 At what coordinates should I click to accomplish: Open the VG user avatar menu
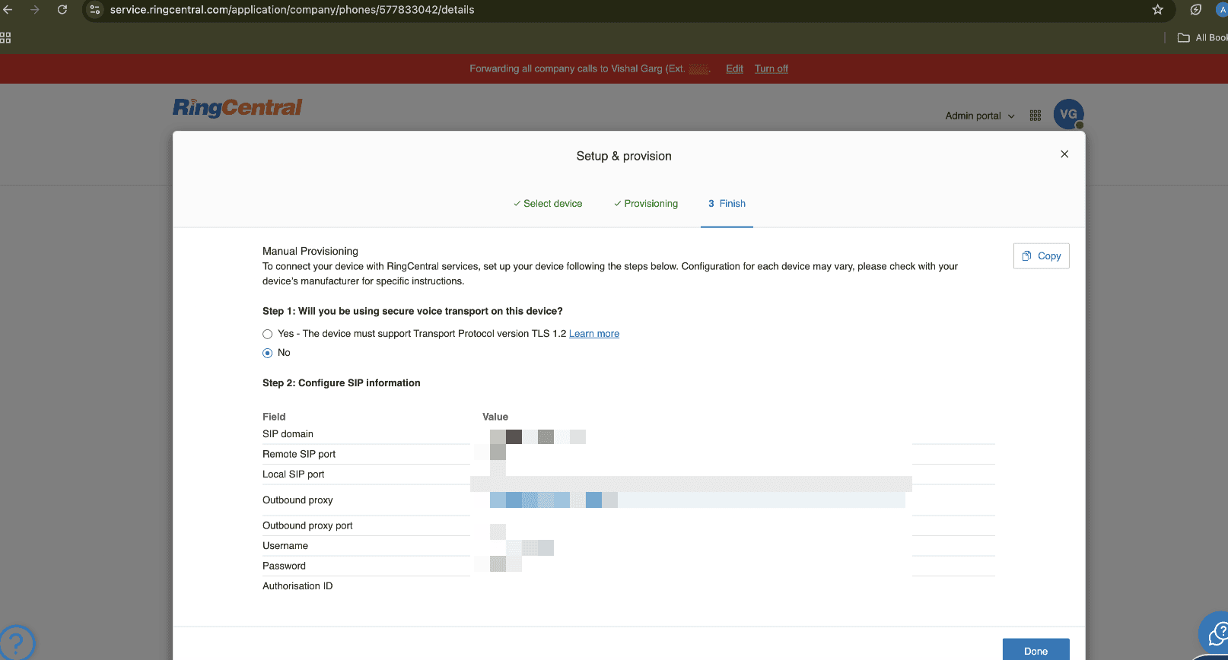pos(1068,114)
